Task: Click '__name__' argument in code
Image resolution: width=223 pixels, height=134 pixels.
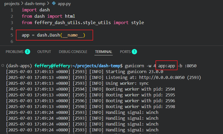Action: 72,35
